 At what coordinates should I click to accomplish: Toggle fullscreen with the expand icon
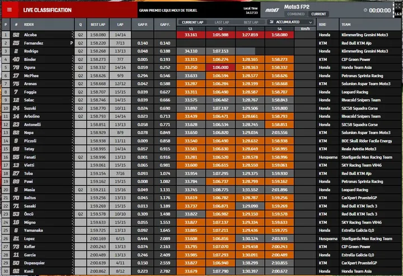(x=398, y=6)
